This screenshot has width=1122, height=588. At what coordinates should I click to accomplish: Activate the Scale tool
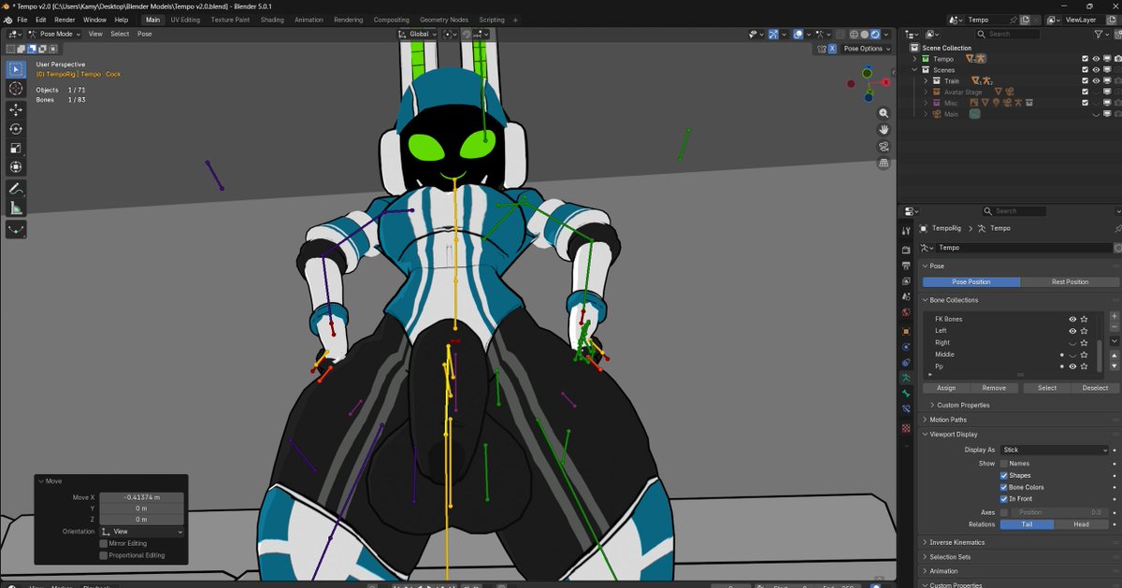click(x=16, y=148)
